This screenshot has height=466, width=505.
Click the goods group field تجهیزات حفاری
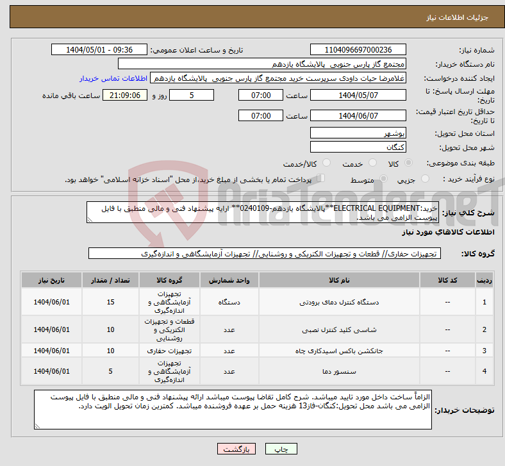pos(265,253)
